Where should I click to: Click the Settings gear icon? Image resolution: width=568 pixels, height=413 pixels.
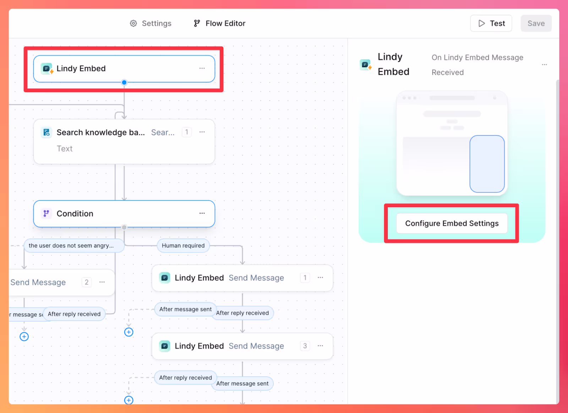(x=133, y=23)
